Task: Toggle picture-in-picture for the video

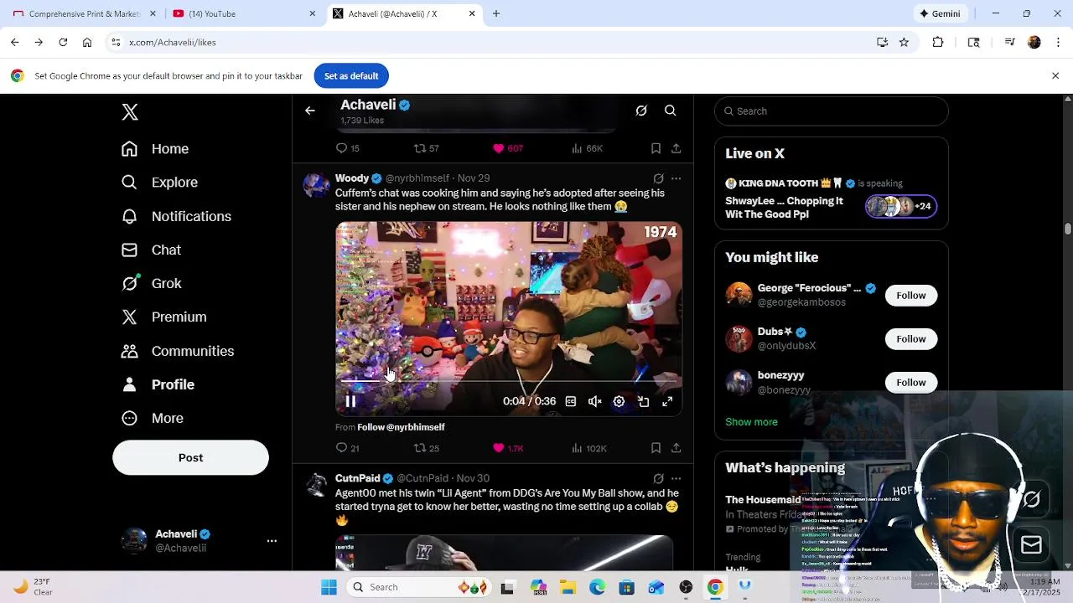Action: point(643,402)
